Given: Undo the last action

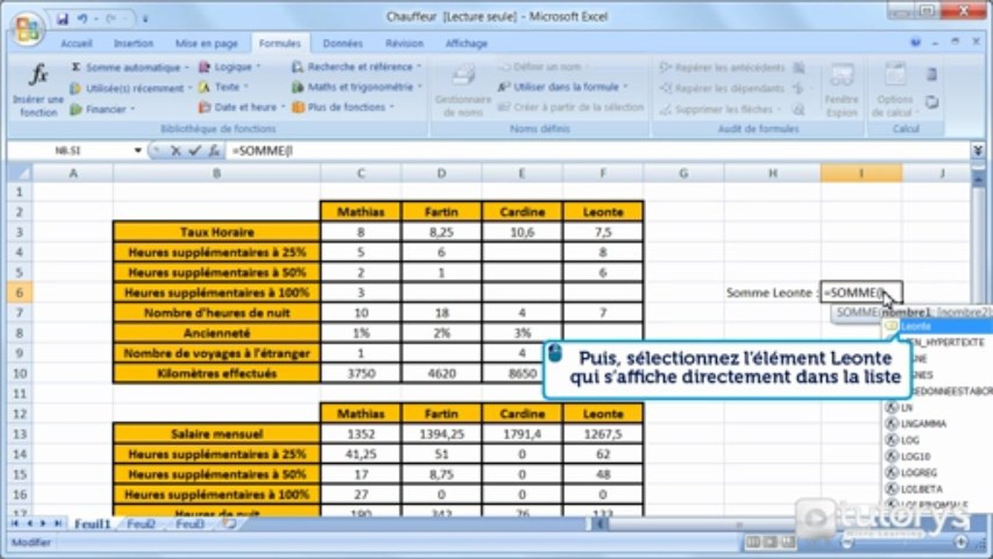Looking at the screenshot, I should (83, 17).
